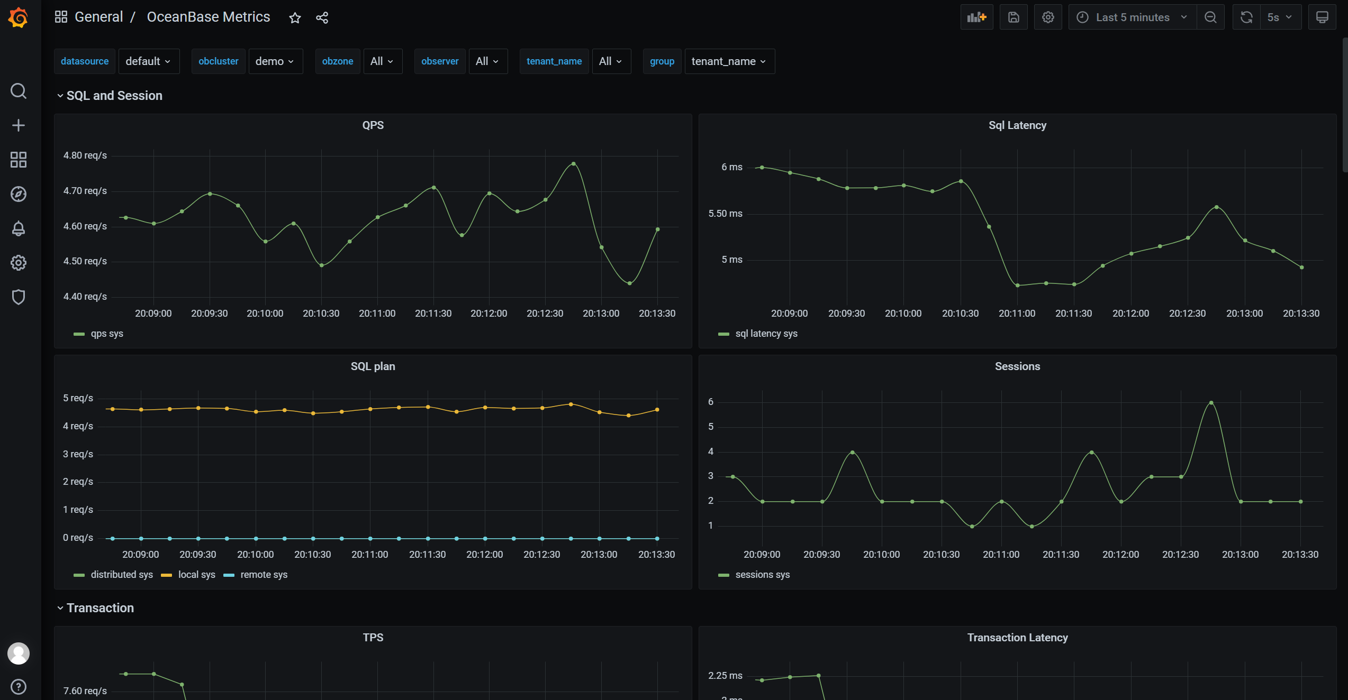Go to the General folder link

pos(99,17)
